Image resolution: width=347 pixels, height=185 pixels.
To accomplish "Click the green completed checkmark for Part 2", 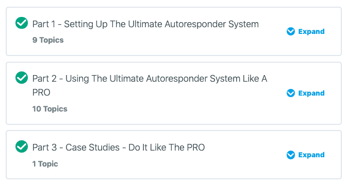I will [22, 78].
